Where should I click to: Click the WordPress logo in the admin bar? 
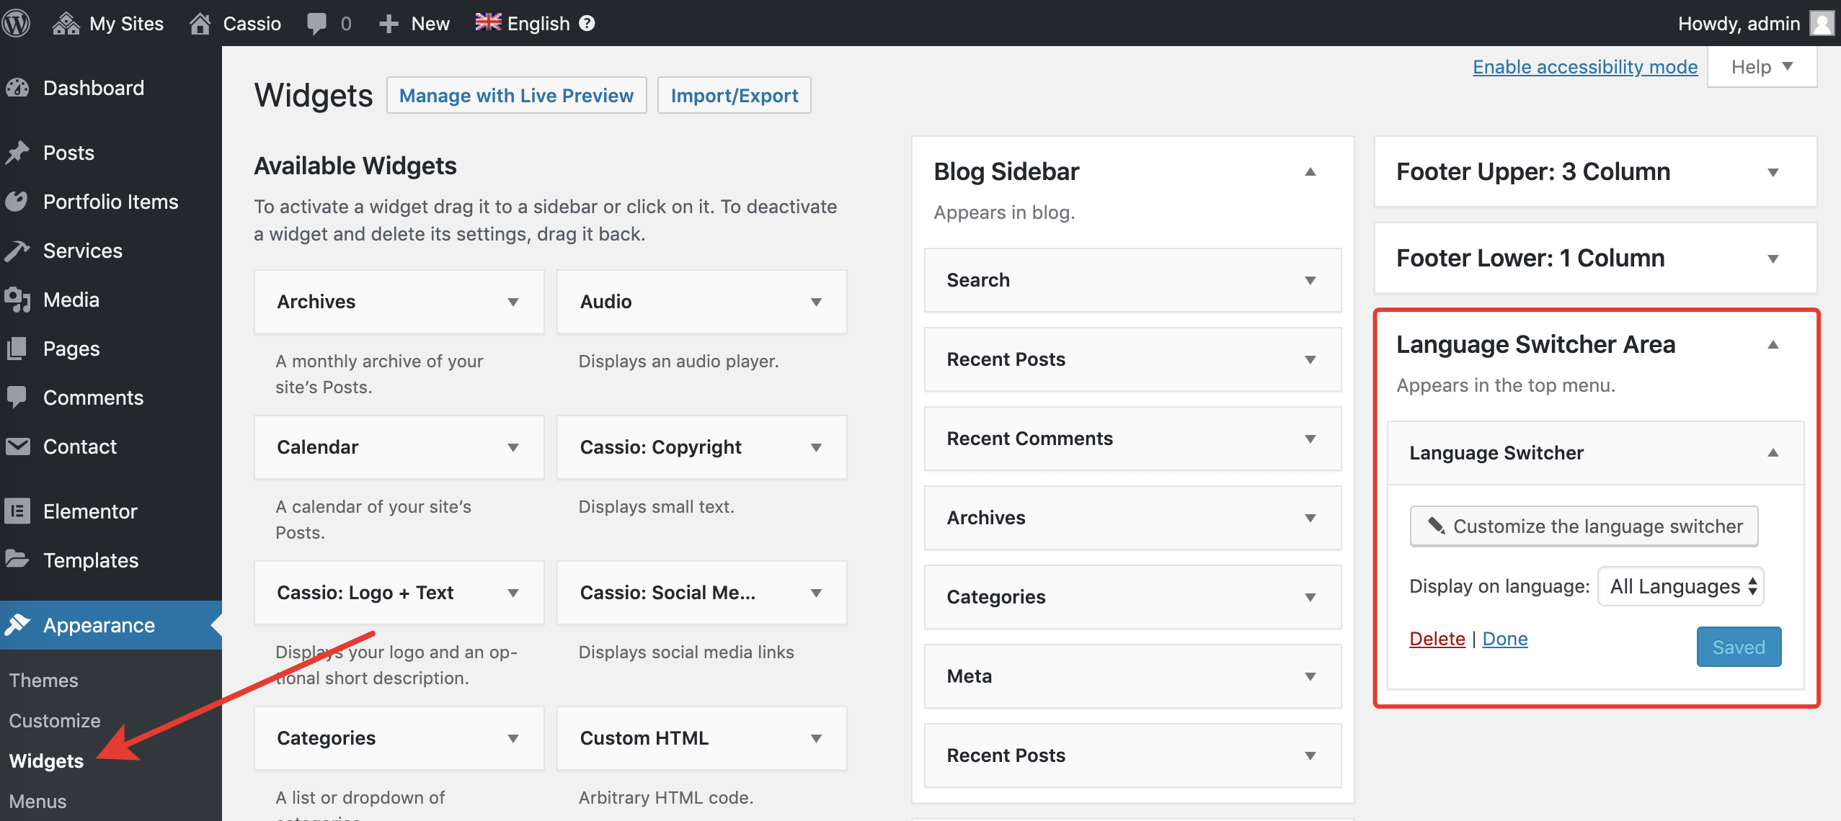[16, 23]
